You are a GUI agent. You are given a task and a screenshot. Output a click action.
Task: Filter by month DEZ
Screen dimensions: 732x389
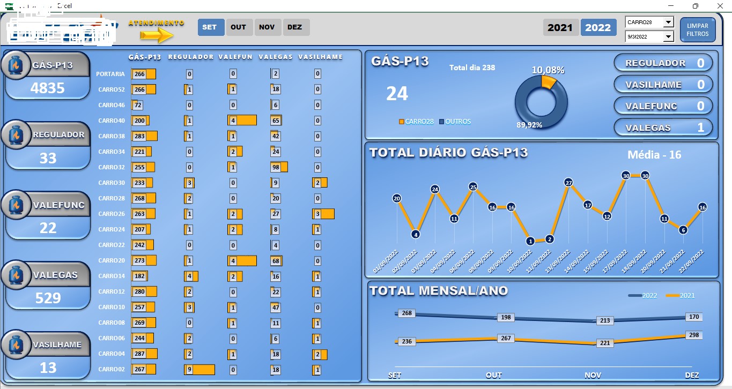click(x=295, y=27)
